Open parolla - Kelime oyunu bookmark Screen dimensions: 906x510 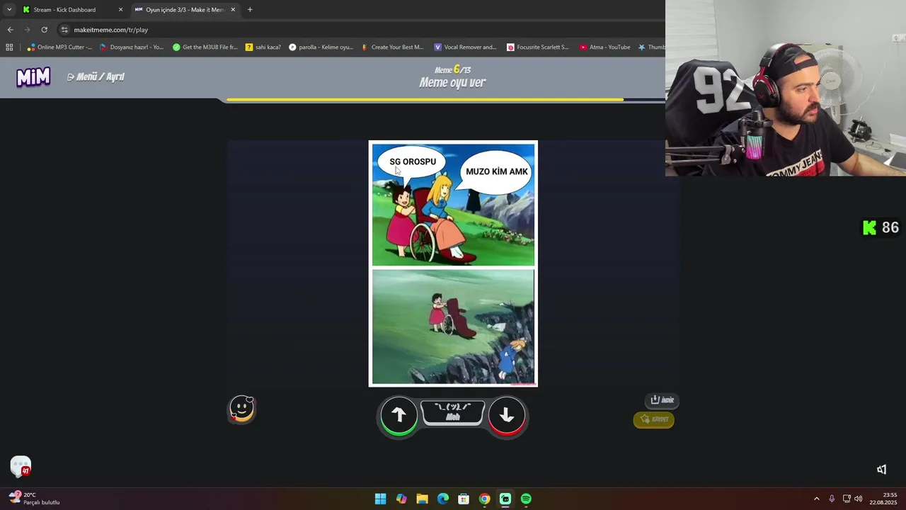[321, 47]
